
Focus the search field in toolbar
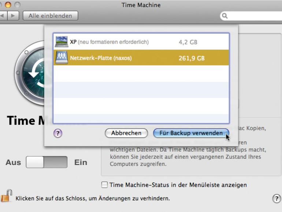251,16
